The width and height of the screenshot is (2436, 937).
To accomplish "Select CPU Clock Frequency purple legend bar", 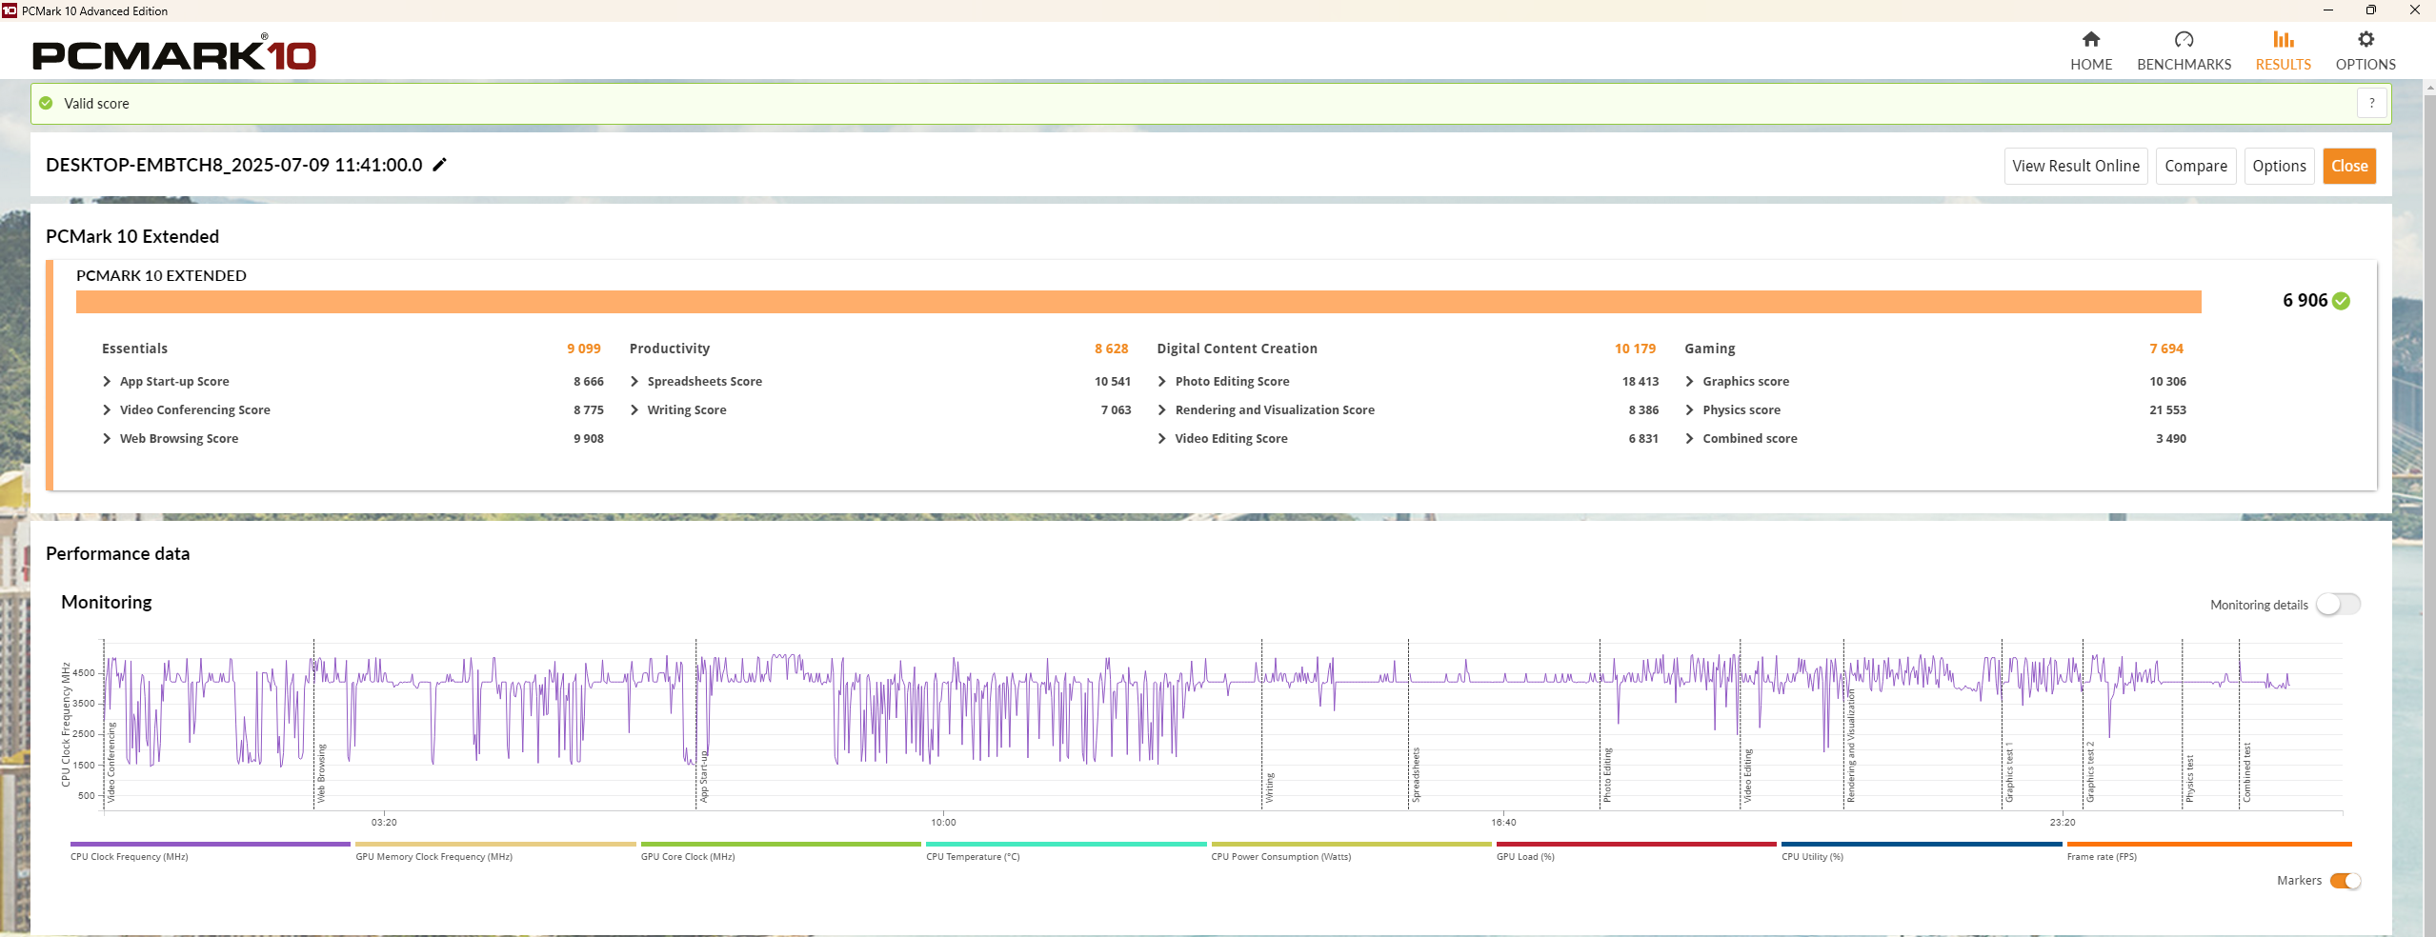I will [x=210, y=845].
